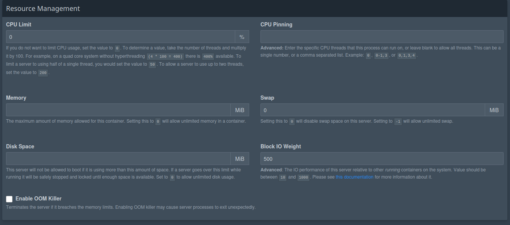510x225 pixels.
Task: Click the percent sign addon beside CPU Limit
Action: point(242,37)
